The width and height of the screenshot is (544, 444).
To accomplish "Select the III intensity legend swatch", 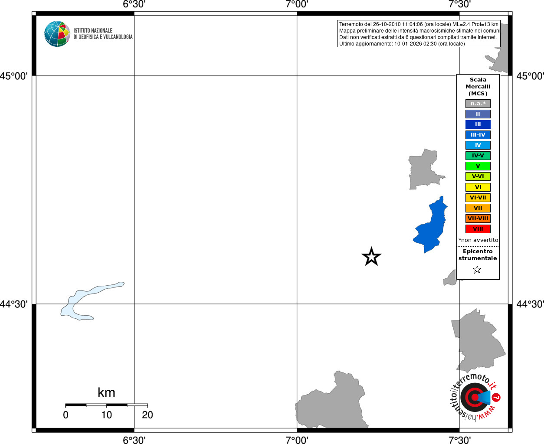I will click(478, 124).
